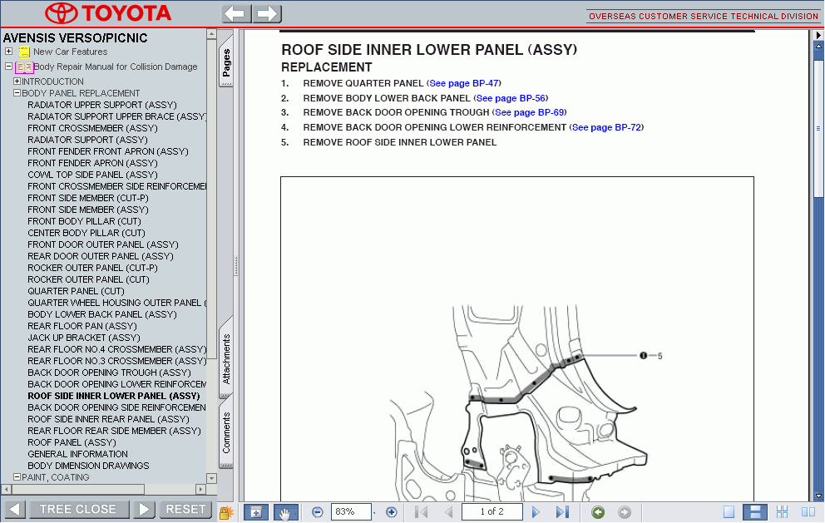The height and width of the screenshot is (523, 825).
Task: Open COWL TOP SIDE PANEL (ASSY) in tree
Action: tap(92, 175)
